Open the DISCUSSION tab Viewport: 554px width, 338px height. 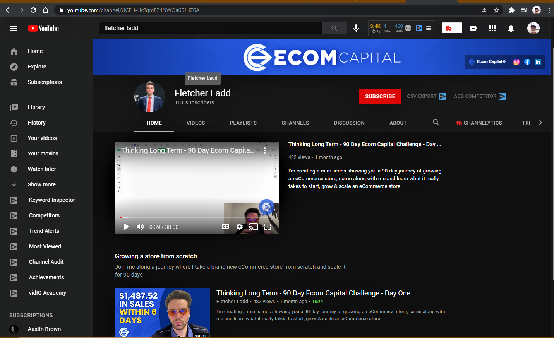coord(349,123)
